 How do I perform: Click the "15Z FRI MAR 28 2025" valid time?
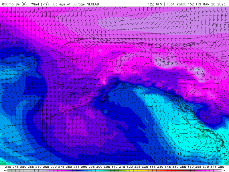click(207, 4)
